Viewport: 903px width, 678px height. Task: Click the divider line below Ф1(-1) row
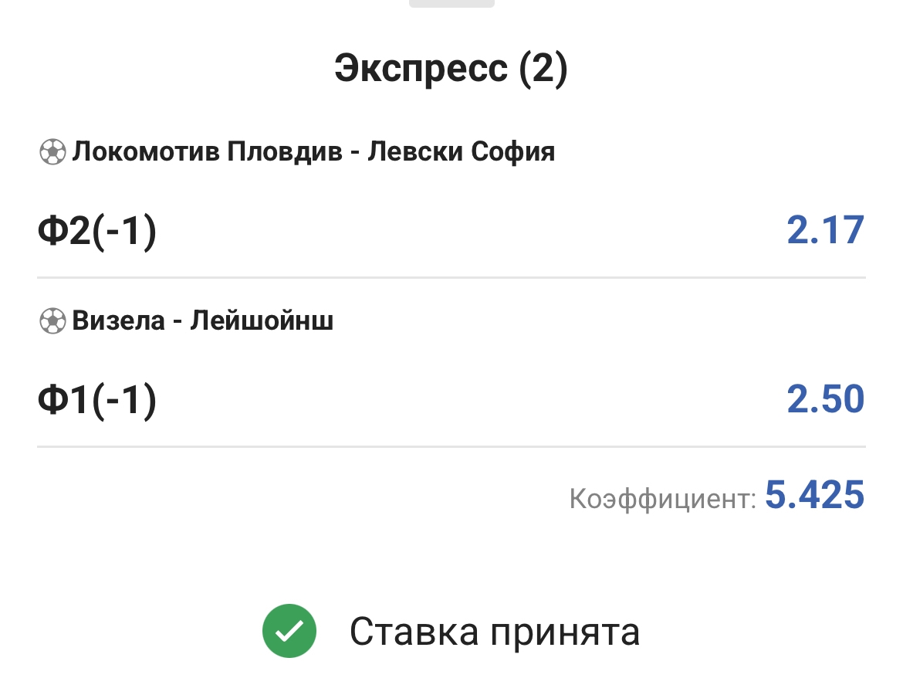pos(451,446)
